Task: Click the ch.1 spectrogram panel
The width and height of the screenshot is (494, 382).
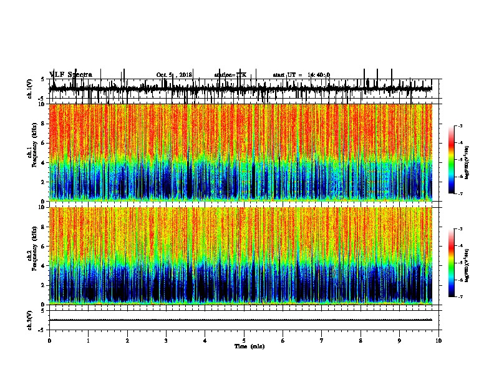Action: (241, 152)
